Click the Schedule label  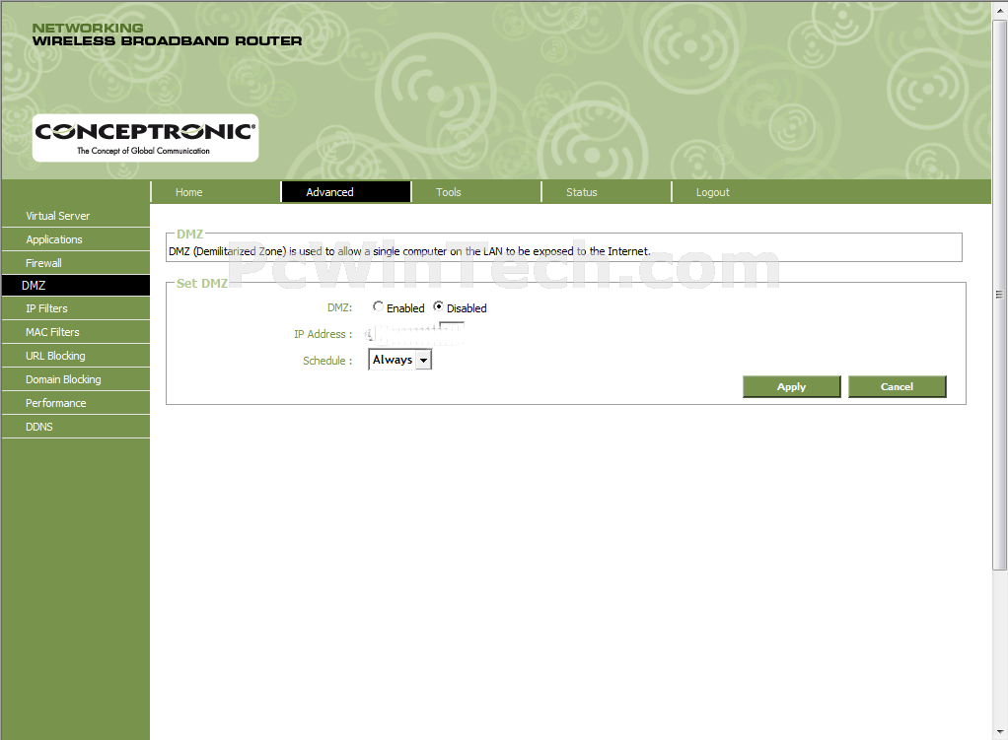point(327,361)
